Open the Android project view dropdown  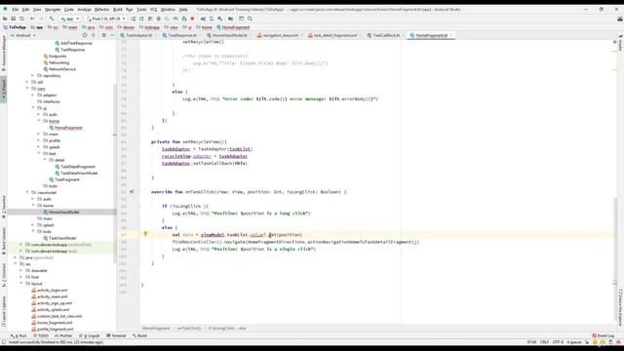click(23, 35)
